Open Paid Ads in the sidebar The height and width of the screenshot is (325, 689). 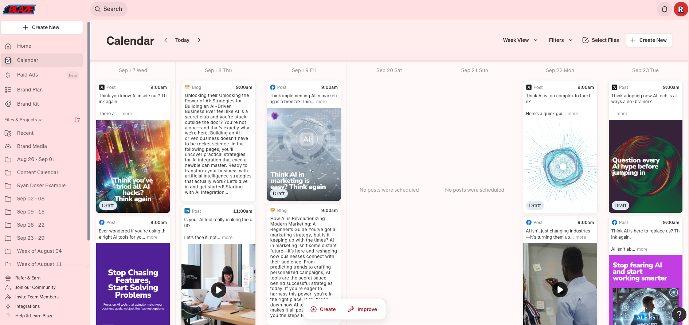(27, 75)
